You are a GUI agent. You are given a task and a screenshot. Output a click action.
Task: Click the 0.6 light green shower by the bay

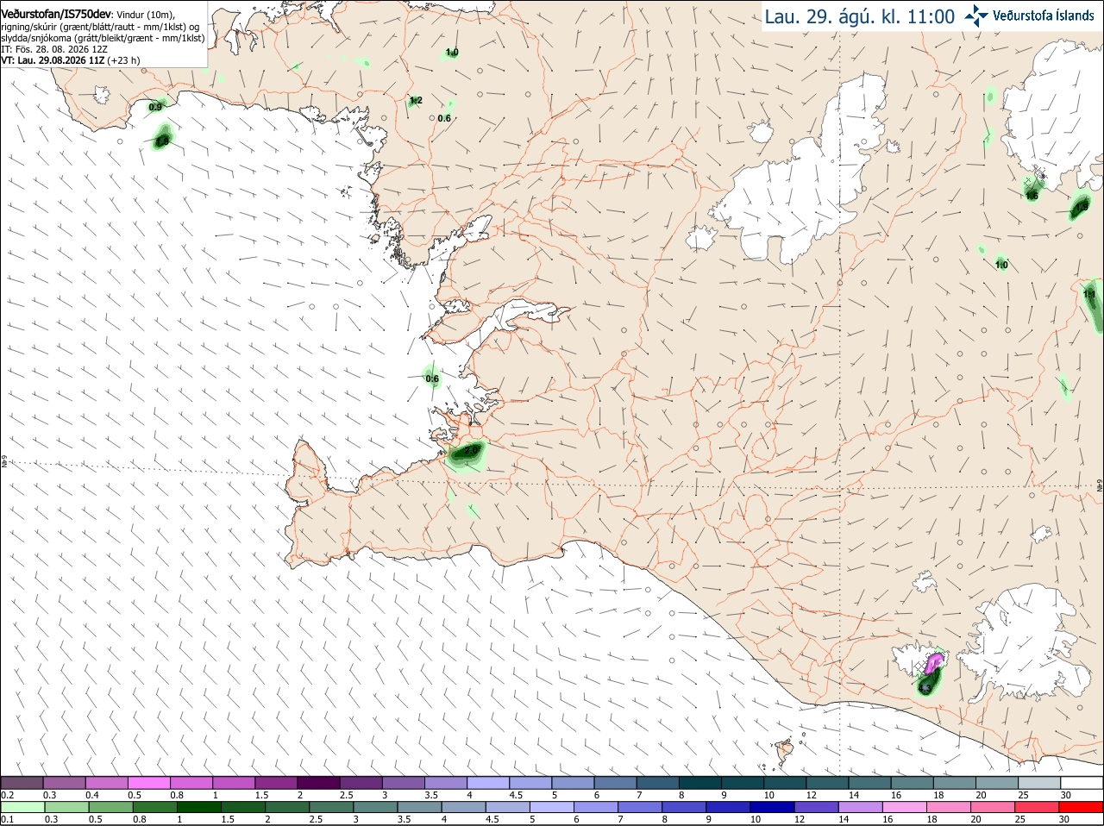[x=432, y=378]
